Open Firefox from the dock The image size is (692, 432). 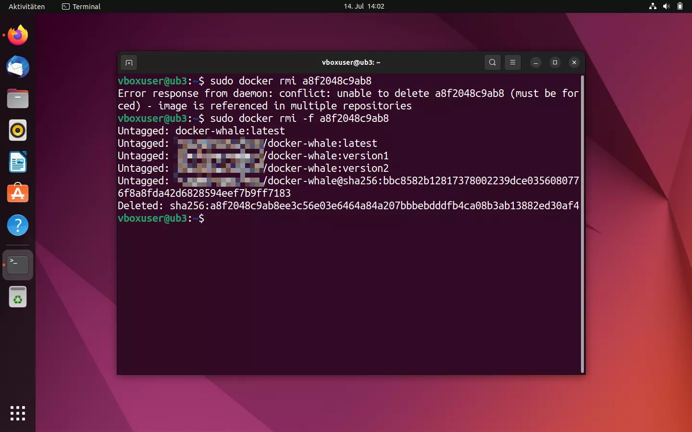(18, 35)
